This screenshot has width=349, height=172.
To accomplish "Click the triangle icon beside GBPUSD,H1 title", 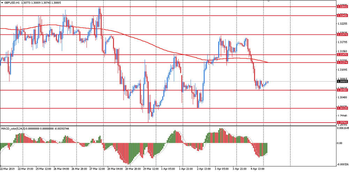I will tap(2, 3).
